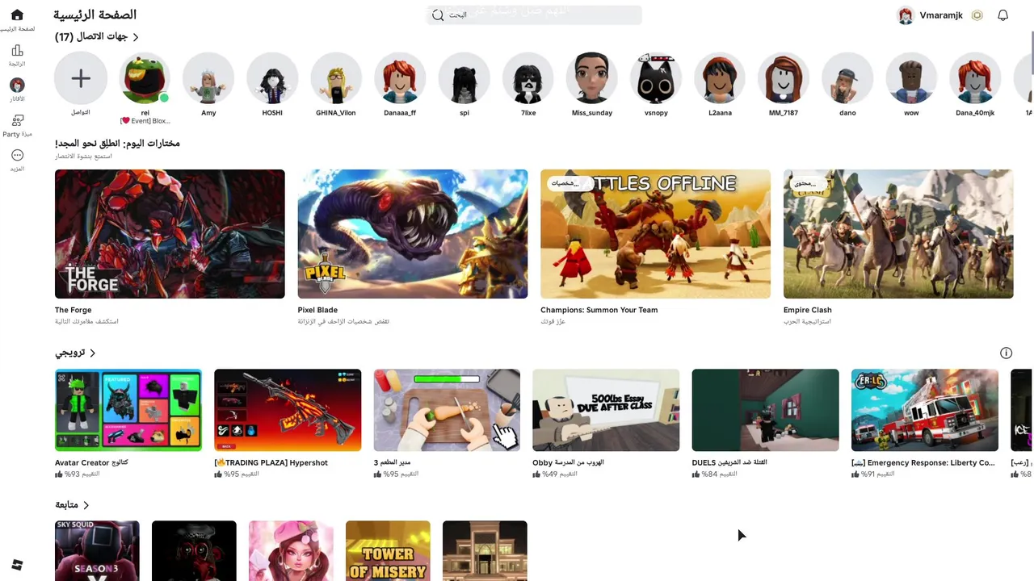Click the 'Pixel Blade' title link
Viewport: 1034px width, 581px height.
tap(317, 310)
